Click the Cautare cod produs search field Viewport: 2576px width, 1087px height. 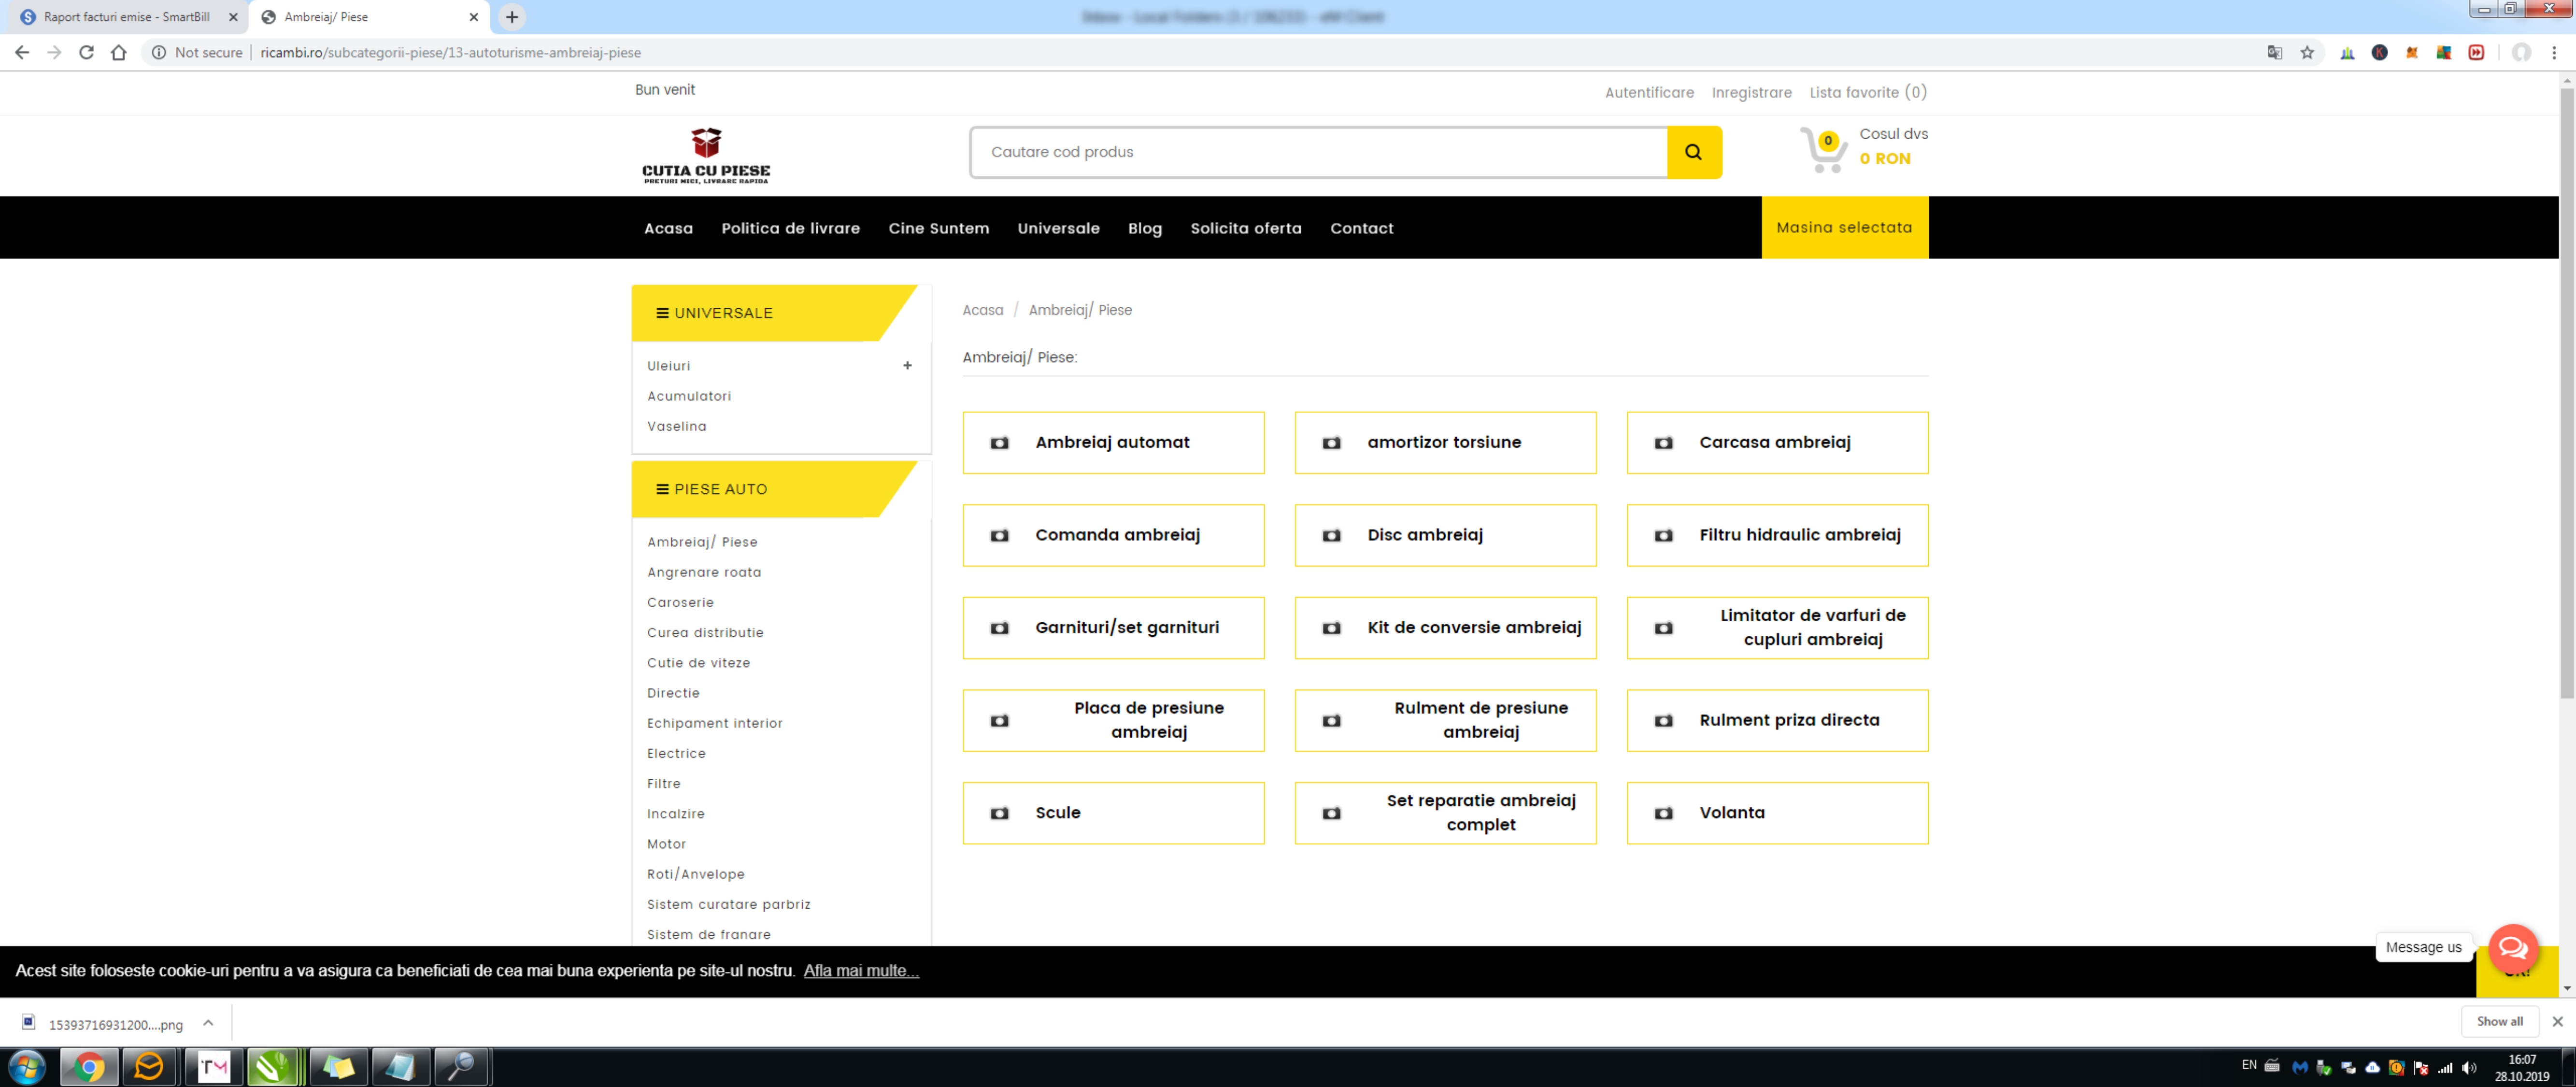point(1318,152)
